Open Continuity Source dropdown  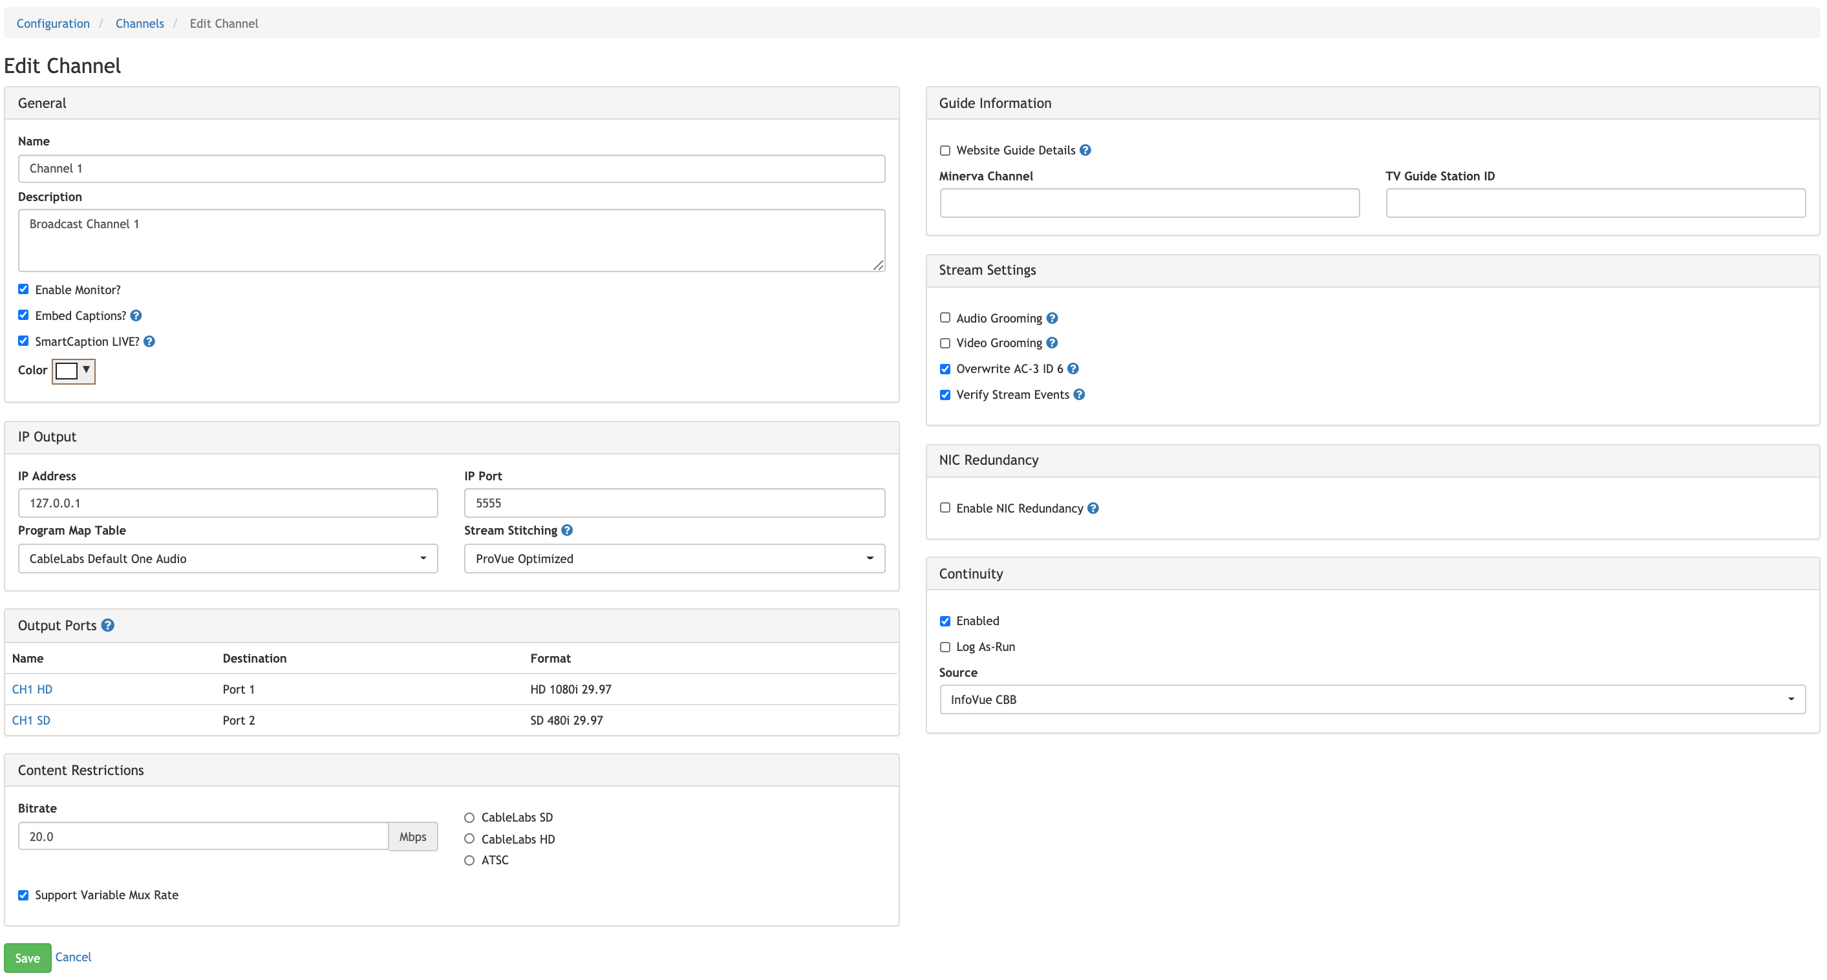pos(1372,699)
